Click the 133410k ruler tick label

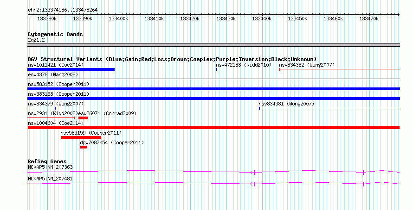pyautogui.click(x=155, y=19)
